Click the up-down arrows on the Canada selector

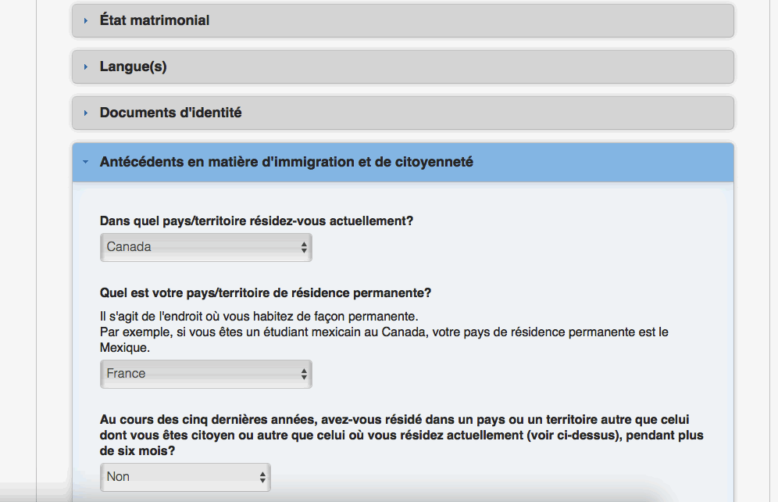(304, 247)
